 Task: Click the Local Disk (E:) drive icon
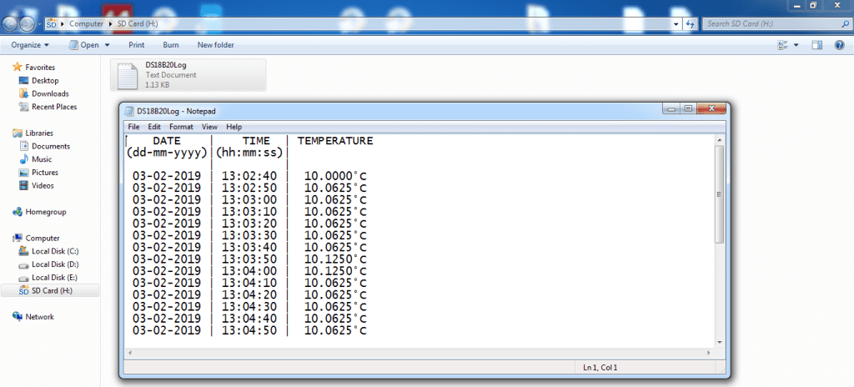coord(23,278)
